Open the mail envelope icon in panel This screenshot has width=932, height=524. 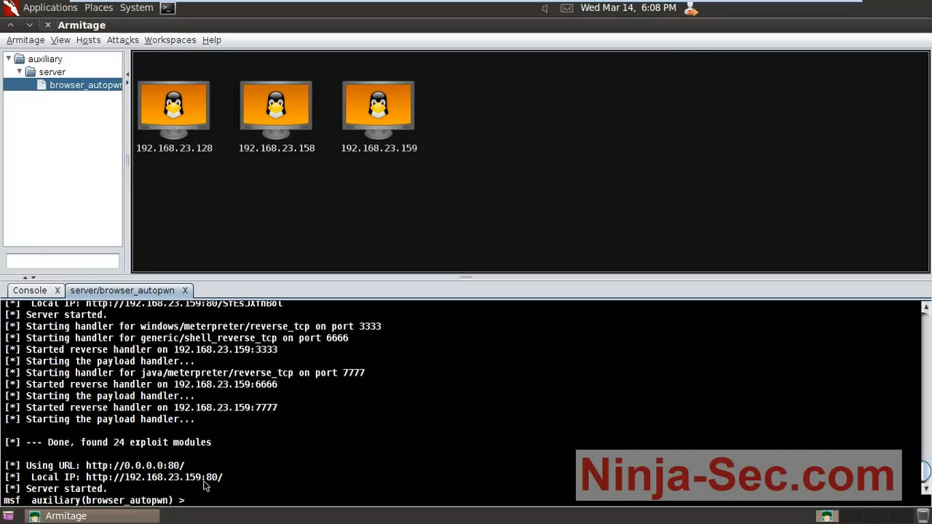pyautogui.click(x=566, y=8)
